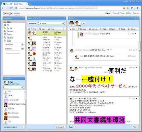This screenshot has height=132, width=142.
Task: Click the search magnifier in the inbox field
Action: [x=63, y=23]
